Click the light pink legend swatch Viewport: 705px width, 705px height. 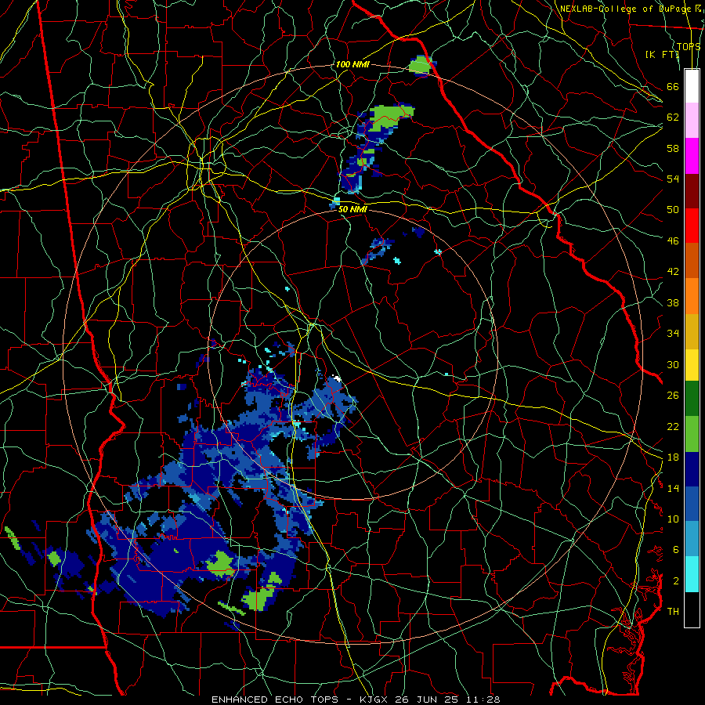(692, 121)
